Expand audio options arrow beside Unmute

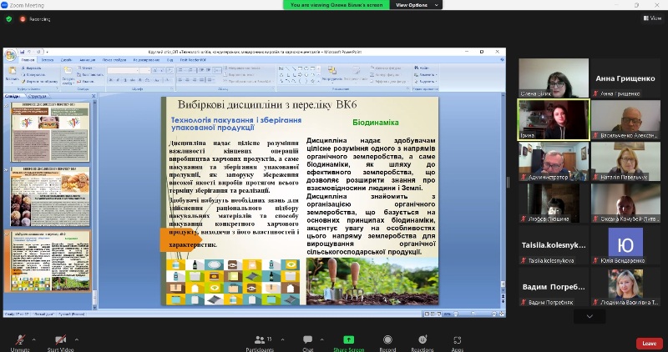tap(33, 339)
